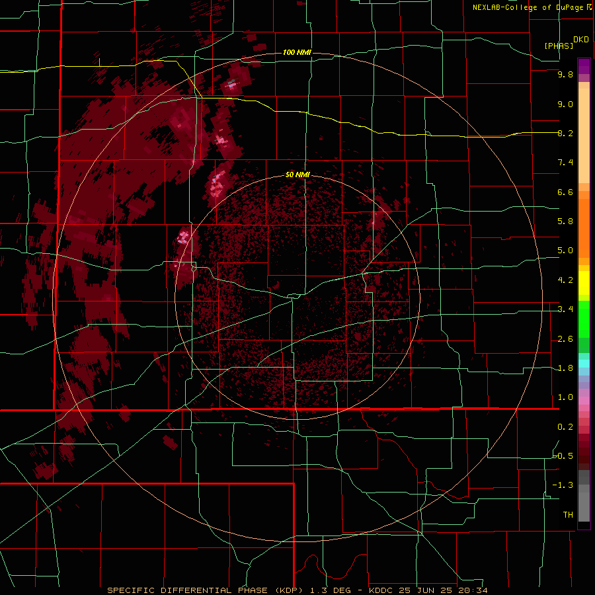This screenshot has height=595, width=595.
Task: Click the 9.0 value on the color scale
Action: pyautogui.click(x=565, y=104)
